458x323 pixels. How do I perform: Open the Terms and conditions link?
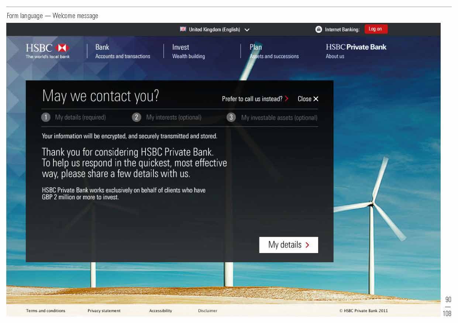(x=46, y=311)
